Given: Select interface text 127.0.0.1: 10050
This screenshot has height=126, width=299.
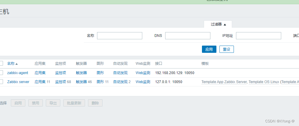Looking at the screenshot, I should (168, 82).
